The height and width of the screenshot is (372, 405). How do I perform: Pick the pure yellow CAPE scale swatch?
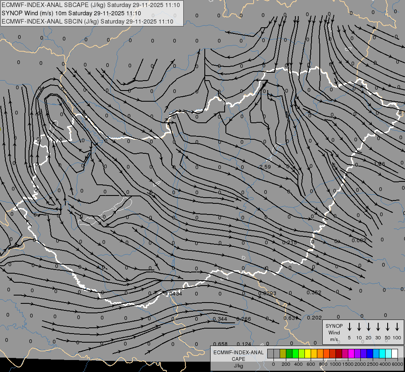click(x=308, y=353)
